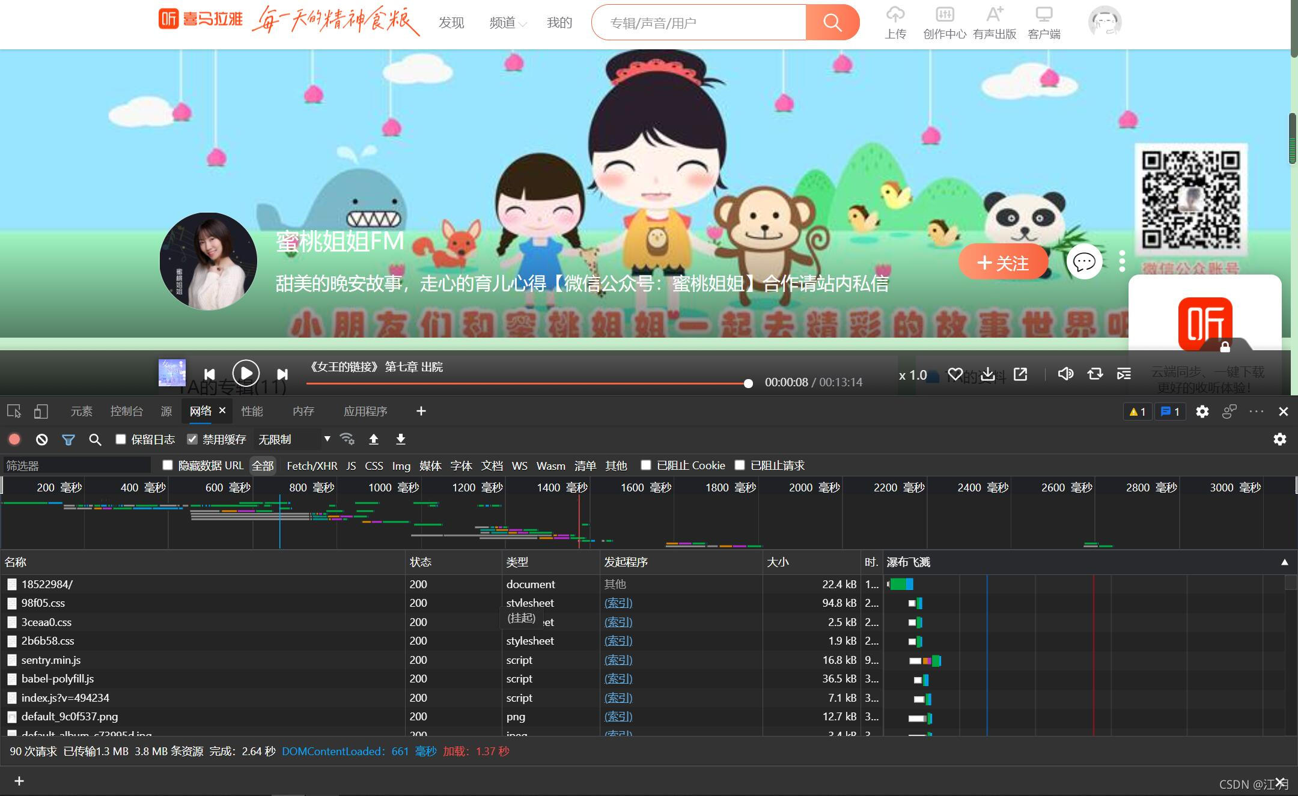Open the upload (上传) icon
The height and width of the screenshot is (796, 1298).
pyautogui.click(x=895, y=22)
